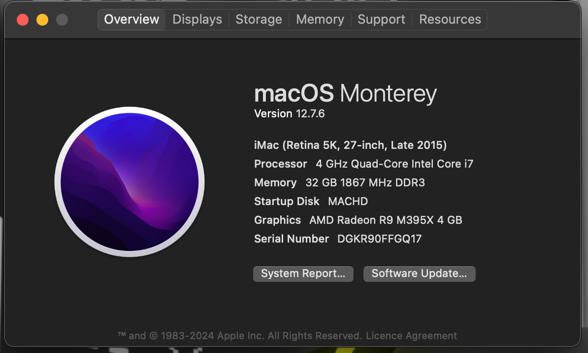
Task: Minimize window with the yellow button
Action: pyautogui.click(x=42, y=20)
